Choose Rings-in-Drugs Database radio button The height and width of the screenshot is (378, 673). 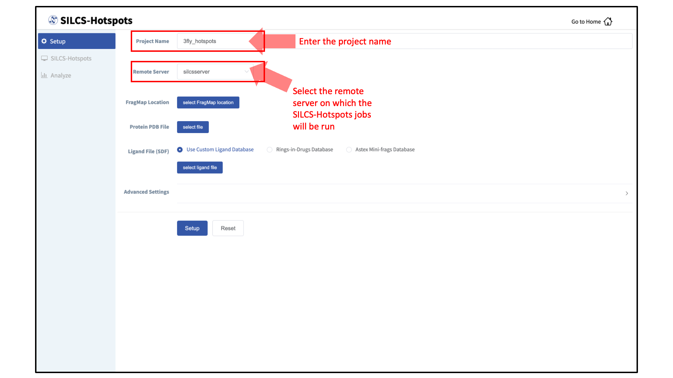pos(270,149)
